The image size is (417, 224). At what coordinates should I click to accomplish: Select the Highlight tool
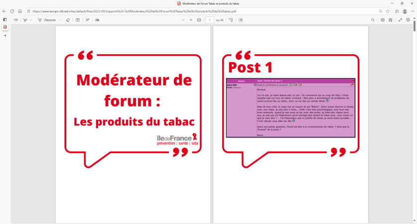click(x=25, y=20)
